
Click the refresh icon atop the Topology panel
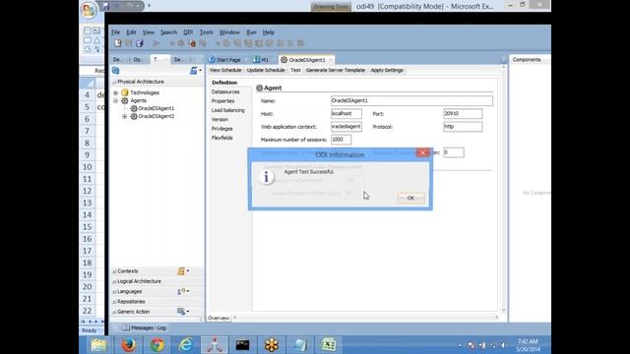116,71
